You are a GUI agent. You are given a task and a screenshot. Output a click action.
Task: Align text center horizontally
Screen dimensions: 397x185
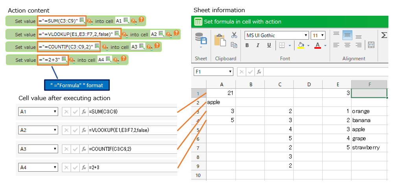[x=347, y=45]
